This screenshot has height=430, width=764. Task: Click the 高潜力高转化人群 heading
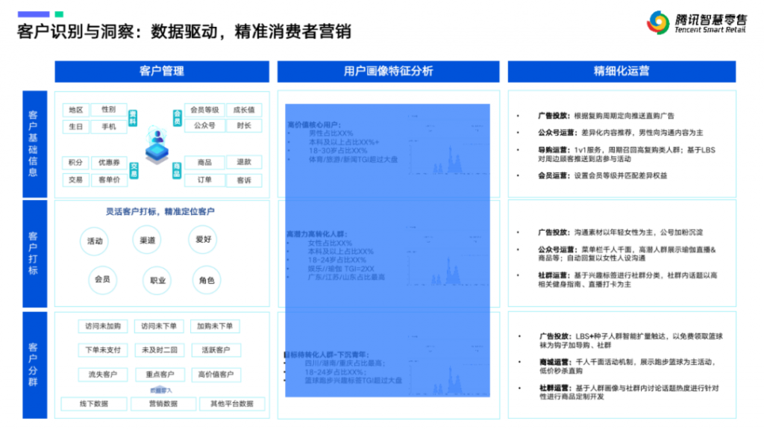[x=316, y=234]
